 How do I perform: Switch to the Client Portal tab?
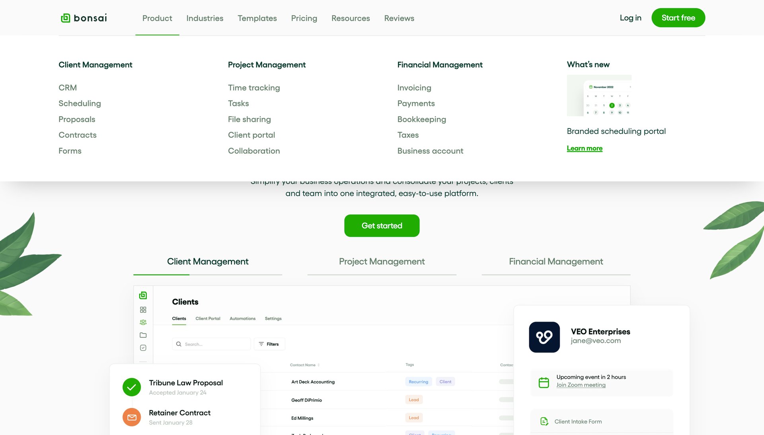(207, 318)
